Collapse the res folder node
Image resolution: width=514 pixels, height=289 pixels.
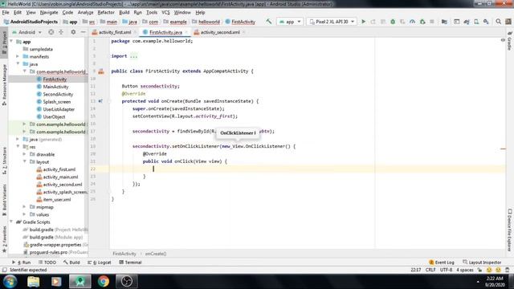(x=18, y=147)
